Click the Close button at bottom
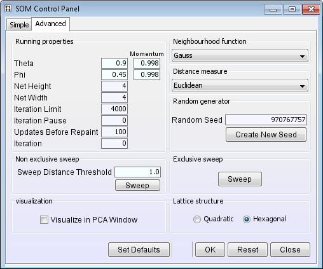Viewport: 323px width, 269px height. pos(290,249)
